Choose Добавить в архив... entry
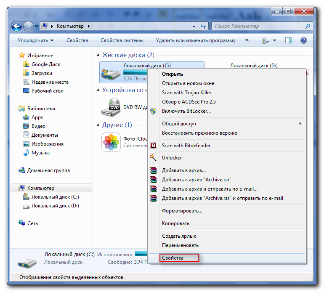Viewport: 324px width, 292px height. (227, 170)
